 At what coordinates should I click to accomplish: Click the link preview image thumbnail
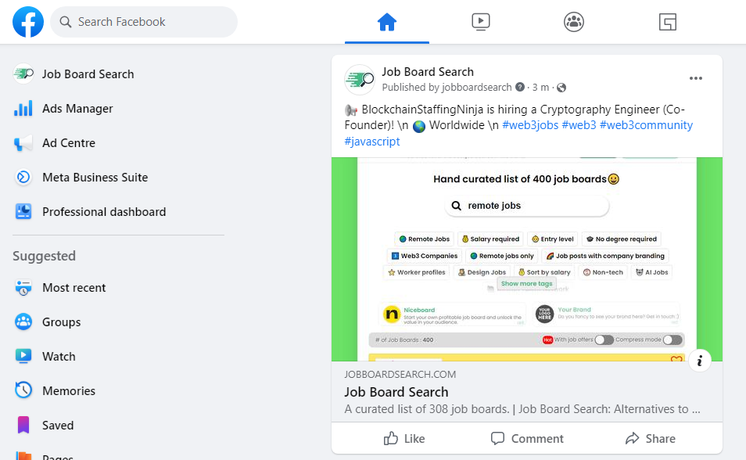(x=527, y=259)
